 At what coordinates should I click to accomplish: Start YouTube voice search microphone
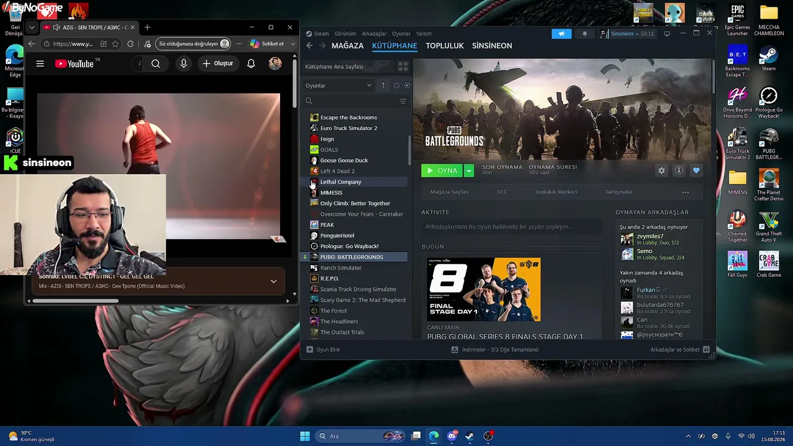pyautogui.click(x=183, y=63)
